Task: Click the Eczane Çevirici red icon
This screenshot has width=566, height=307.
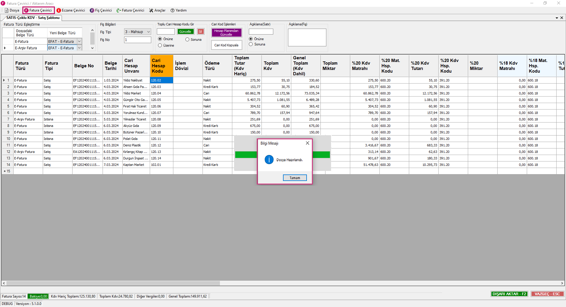Action: click(59, 10)
